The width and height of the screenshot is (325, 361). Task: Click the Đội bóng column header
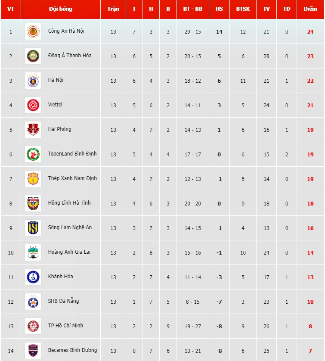pos(61,9)
